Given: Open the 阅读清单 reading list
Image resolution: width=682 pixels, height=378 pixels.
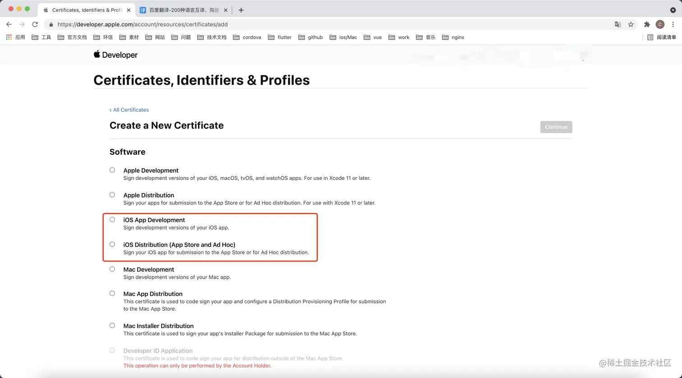Looking at the screenshot, I should (x=662, y=37).
